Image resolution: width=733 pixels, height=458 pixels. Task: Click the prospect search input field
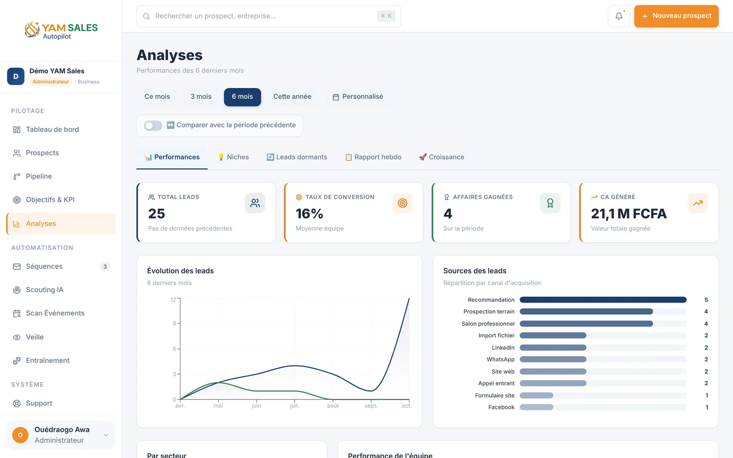pyautogui.click(x=268, y=16)
